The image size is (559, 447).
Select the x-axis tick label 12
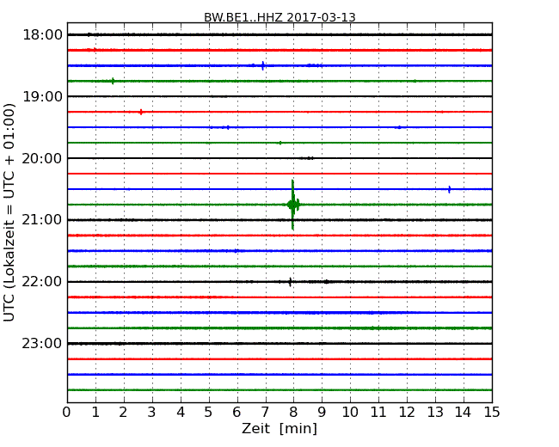click(407, 412)
